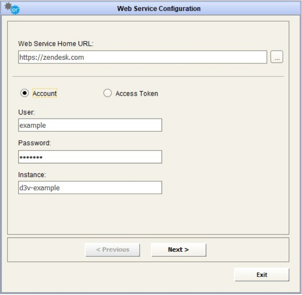302x295 pixels.
Task: Click the horizontal separator below the URL field
Action: (148, 76)
